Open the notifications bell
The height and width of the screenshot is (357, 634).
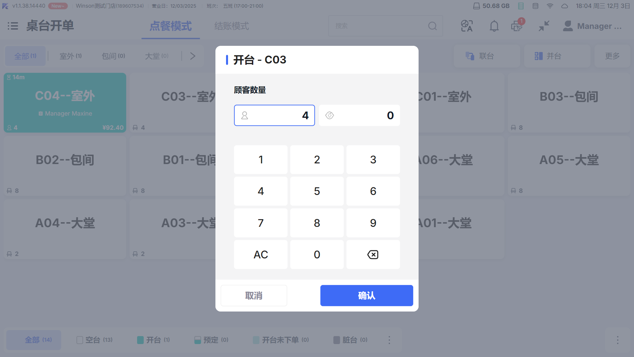click(x=494, y=26)
